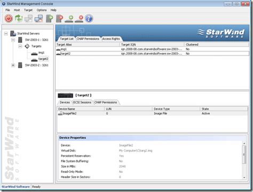
Task: Open CHAP Permissions tab under target2
Action: click(x=106, y=102)
